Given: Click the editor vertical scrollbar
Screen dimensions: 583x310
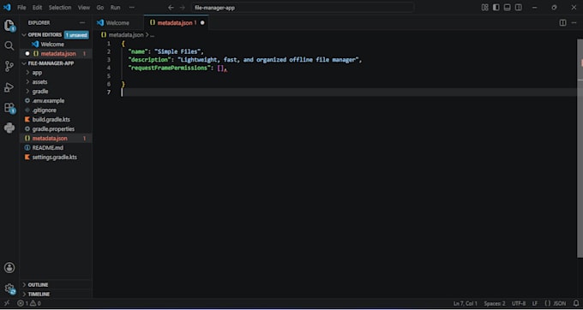Looking at the screenshot, I should coord(580,148).
